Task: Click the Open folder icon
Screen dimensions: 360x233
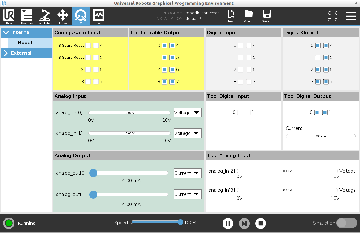Action: pyautogui.click(x=249, y=16)
